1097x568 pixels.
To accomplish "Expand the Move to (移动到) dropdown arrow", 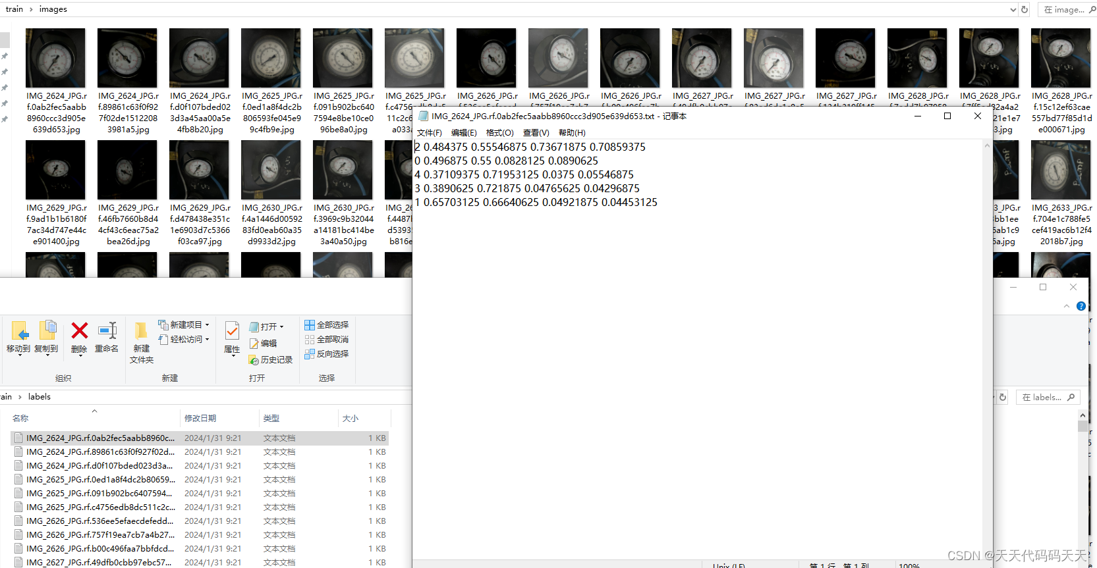I will pos(19,355).
